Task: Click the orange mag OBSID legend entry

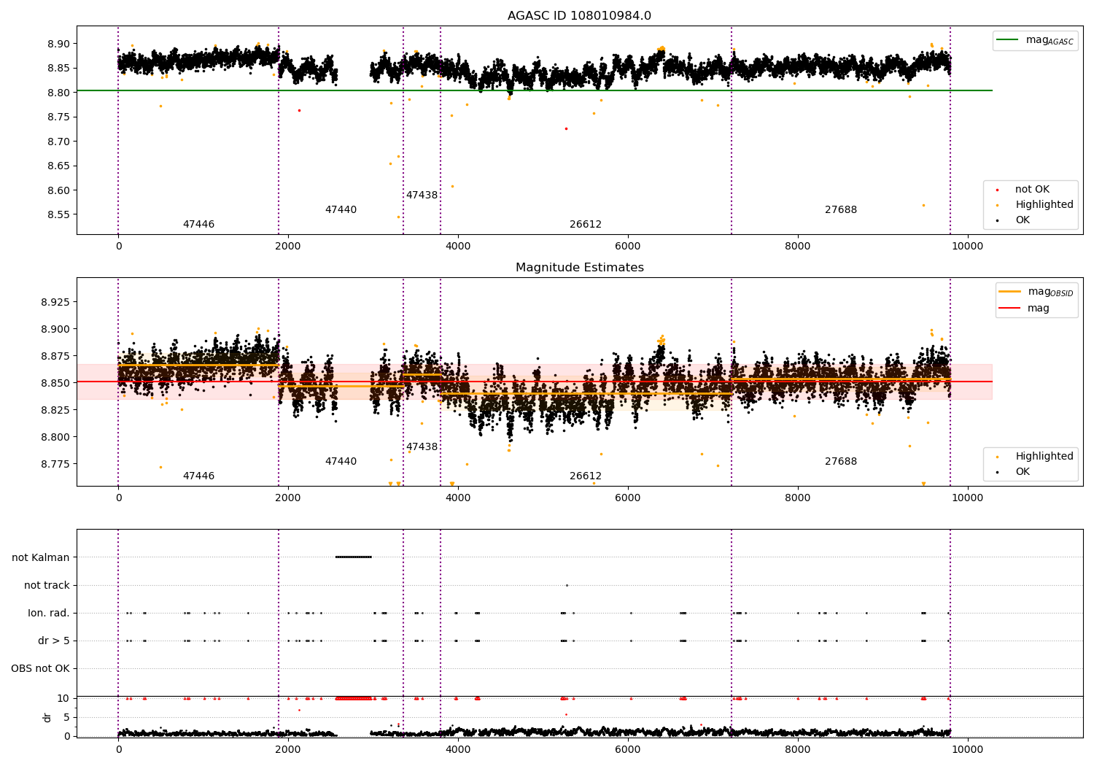Action: point(1036,292)
